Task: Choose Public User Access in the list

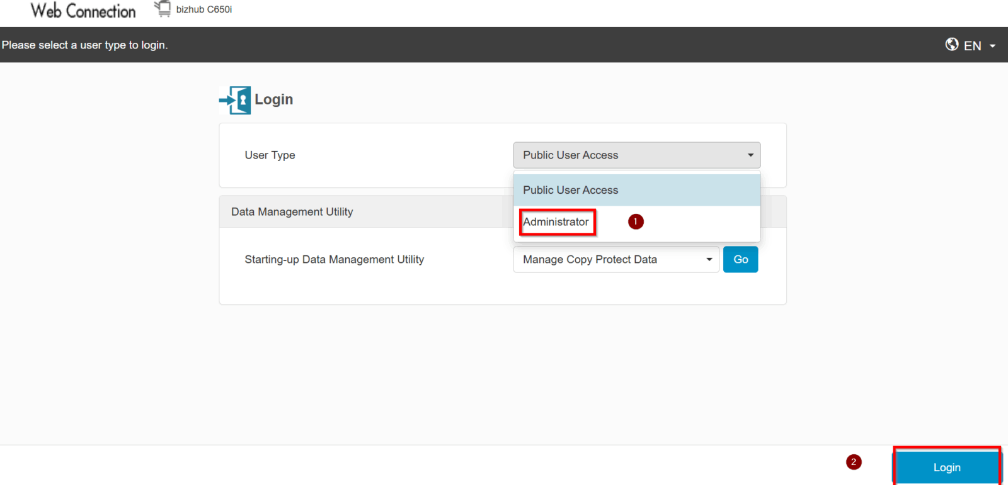Action: pos(570,190)
